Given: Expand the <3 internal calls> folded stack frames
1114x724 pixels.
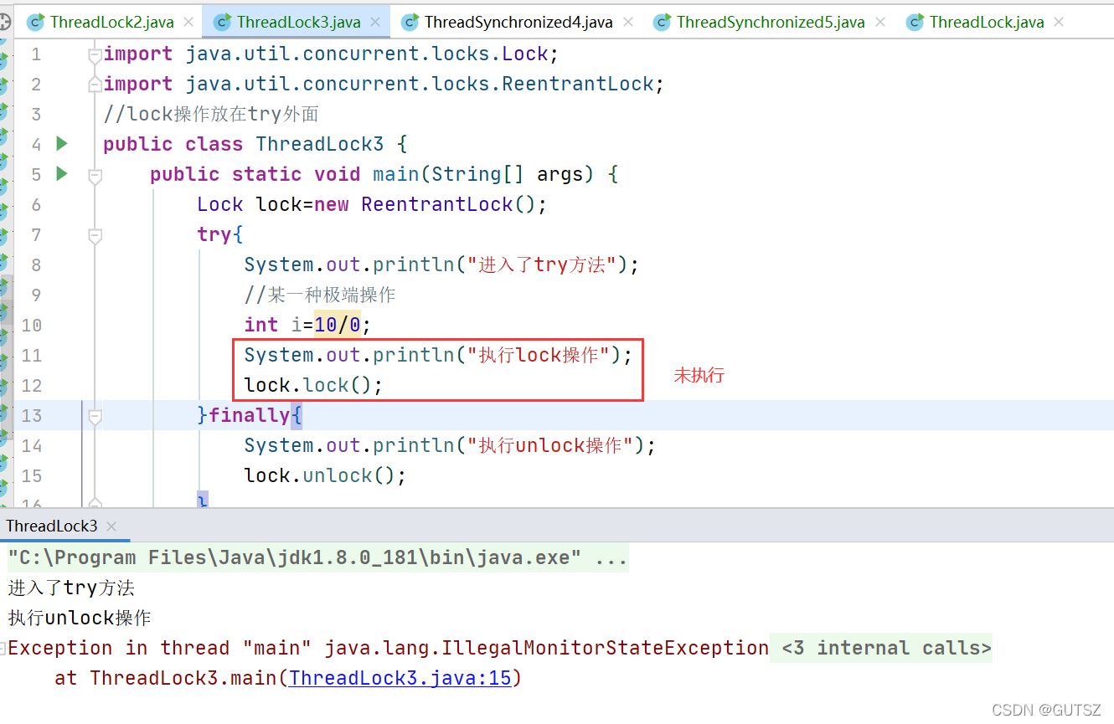Looking at the screenshot, I should coord(886,648).
